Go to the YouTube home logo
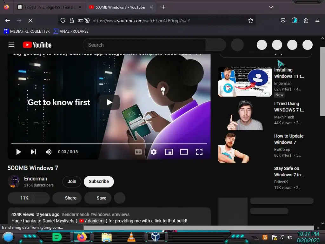 coord(37,45)
